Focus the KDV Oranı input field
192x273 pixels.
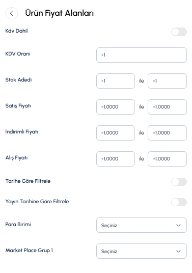142,55
